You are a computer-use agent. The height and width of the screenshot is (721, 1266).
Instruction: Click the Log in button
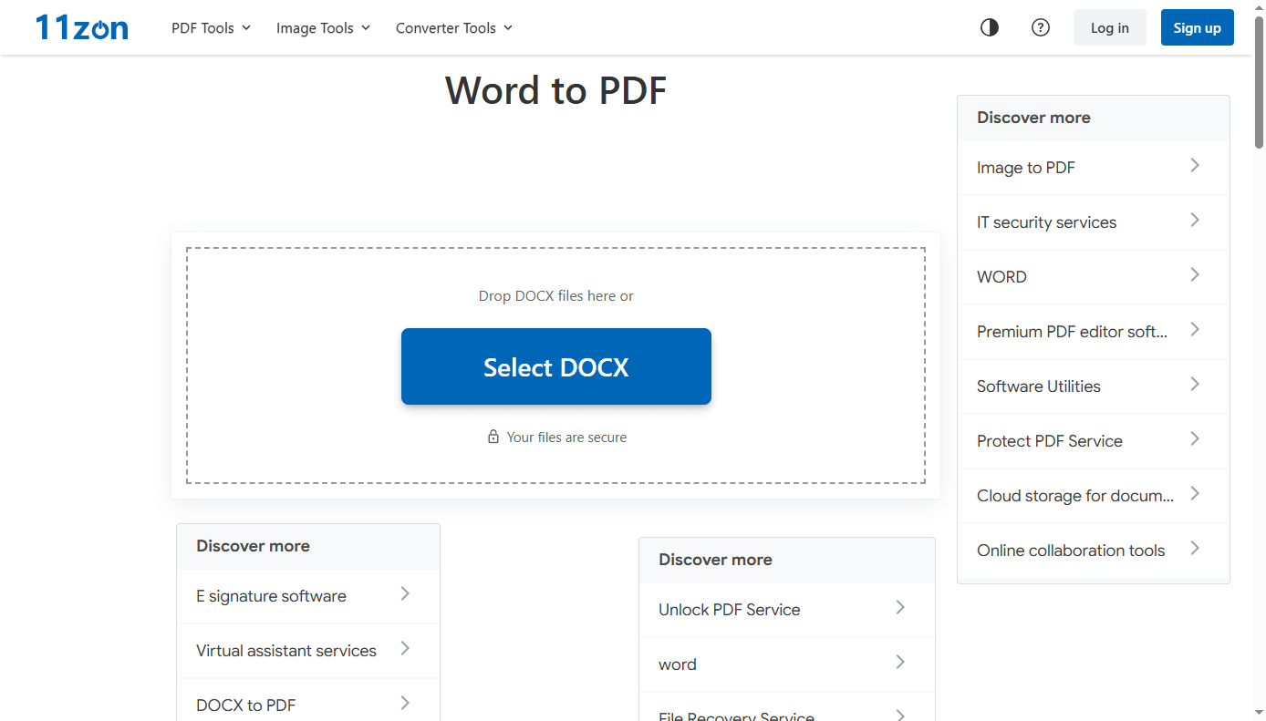click(x=1109, y=27)
